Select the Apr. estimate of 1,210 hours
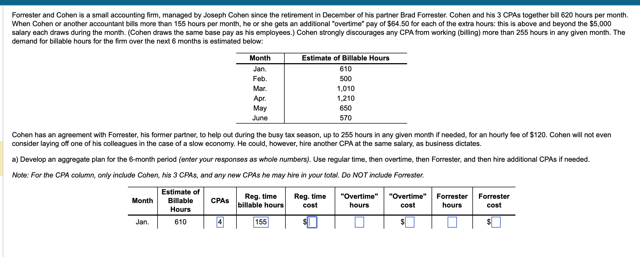640x257 pixels. [345, 98]
